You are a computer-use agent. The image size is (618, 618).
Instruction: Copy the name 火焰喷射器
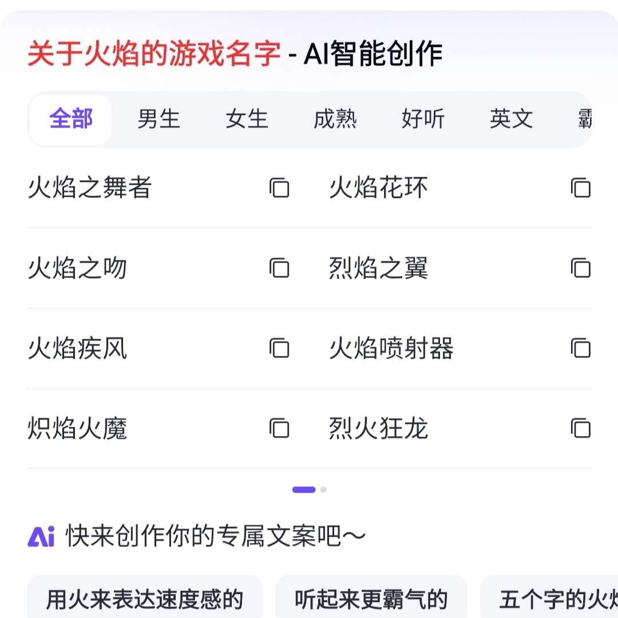[580, 348]
